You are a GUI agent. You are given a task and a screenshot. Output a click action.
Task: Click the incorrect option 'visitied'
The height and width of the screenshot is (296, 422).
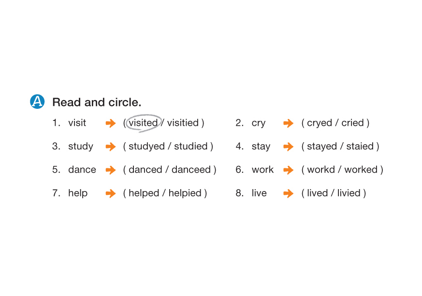[183, 123]
